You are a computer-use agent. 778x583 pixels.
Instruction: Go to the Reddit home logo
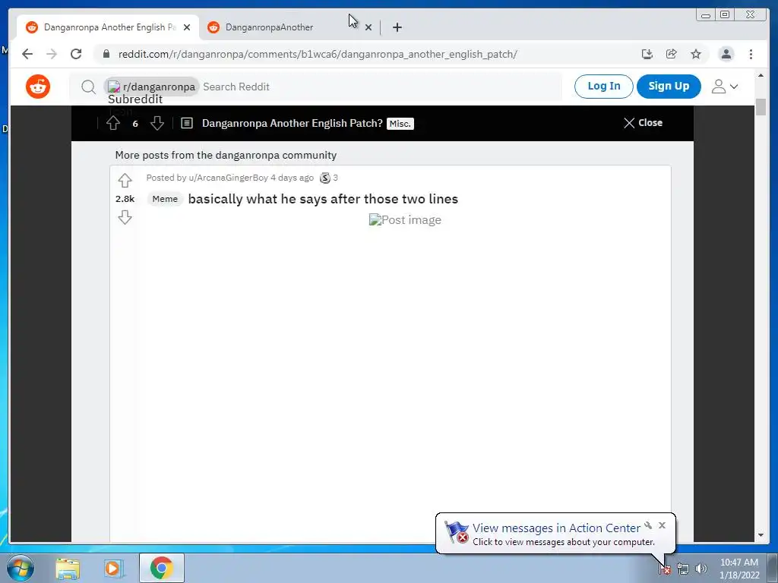click(38, 87)
